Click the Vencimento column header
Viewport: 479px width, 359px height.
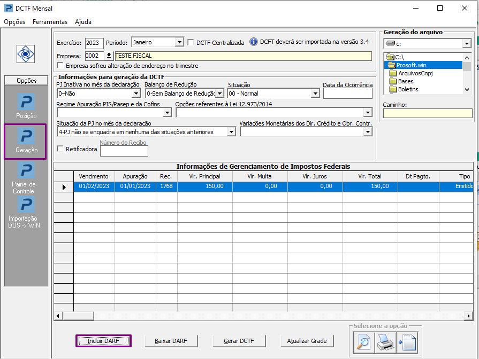94,176
